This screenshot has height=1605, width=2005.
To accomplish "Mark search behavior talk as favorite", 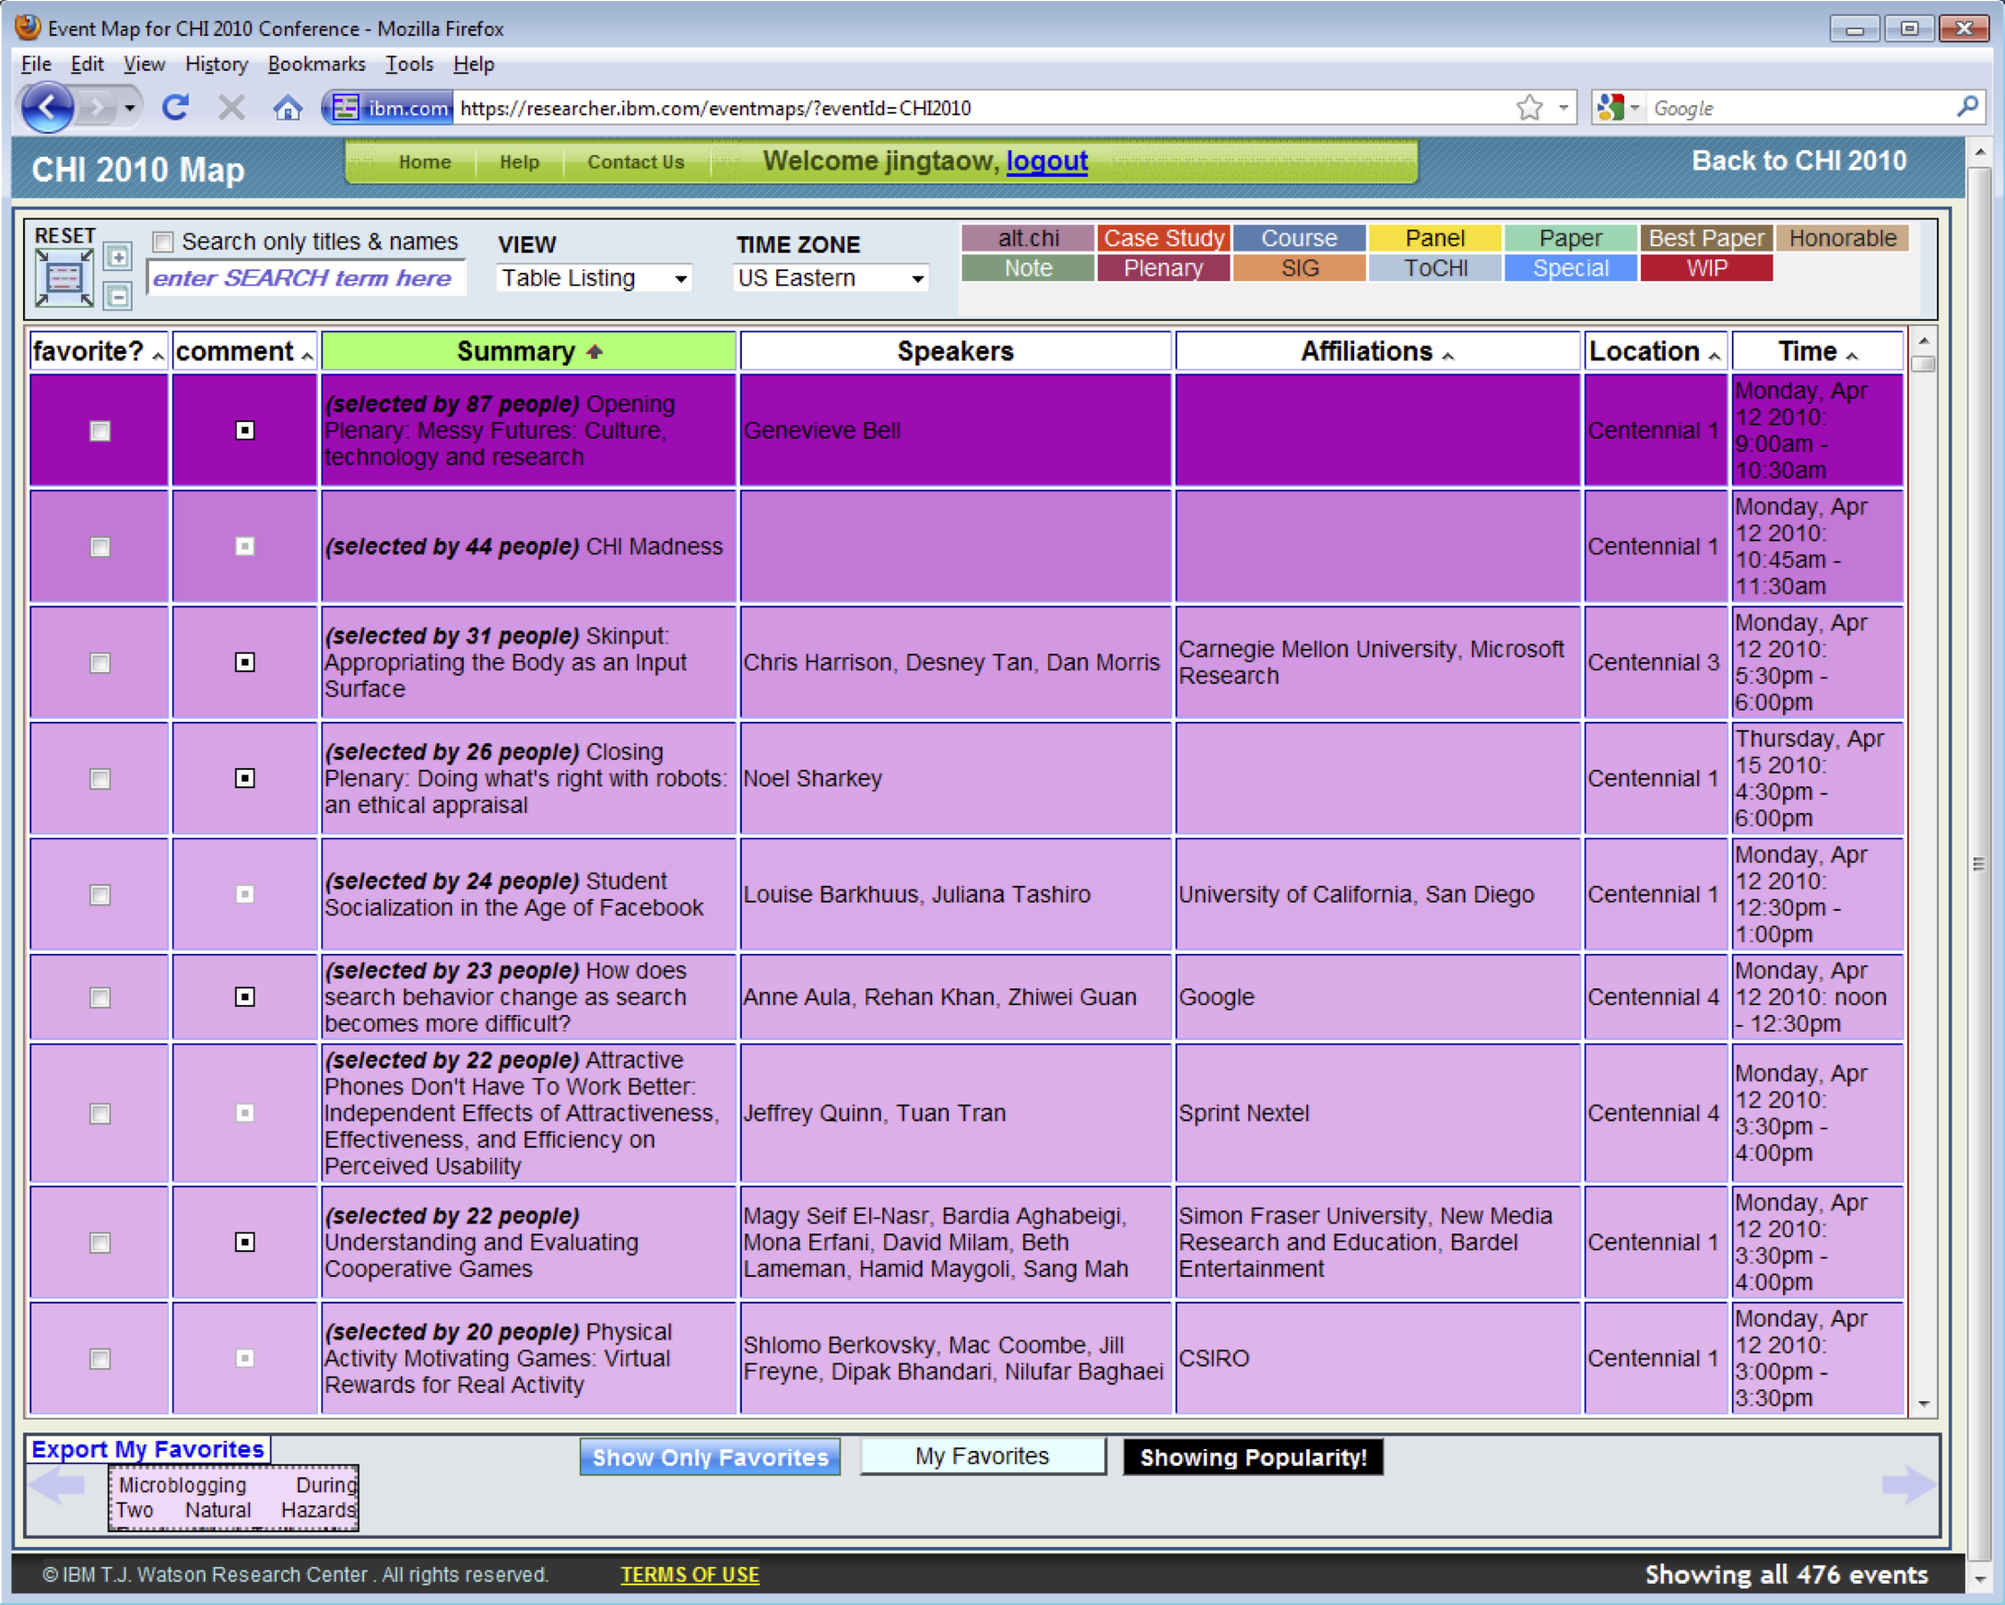I will point(100,997).
